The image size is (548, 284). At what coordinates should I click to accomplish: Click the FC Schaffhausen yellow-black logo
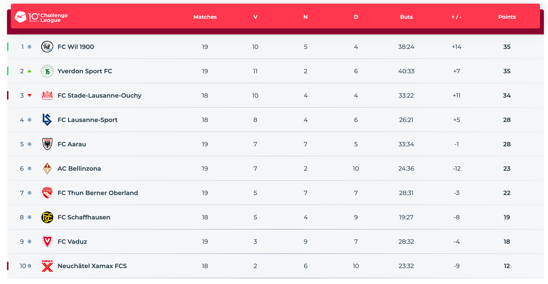pyautogui.click(x=47, y=217)
